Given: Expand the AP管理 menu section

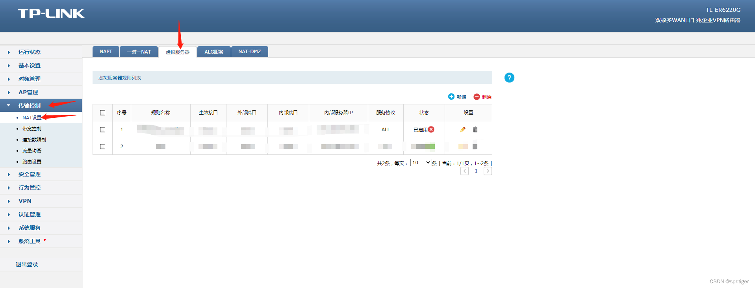Looking at the screenshot, I should coord(41,92).
